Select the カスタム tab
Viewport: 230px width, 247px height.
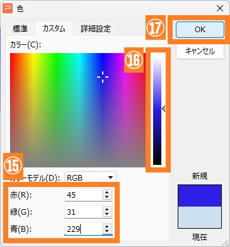54,28
